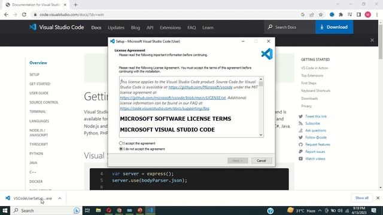
Task: Click 'Show all' downloads button
Action: [361, 198]
